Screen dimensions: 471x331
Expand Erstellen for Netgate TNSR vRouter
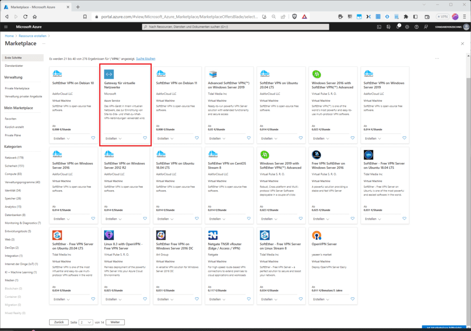click(217, 299)
